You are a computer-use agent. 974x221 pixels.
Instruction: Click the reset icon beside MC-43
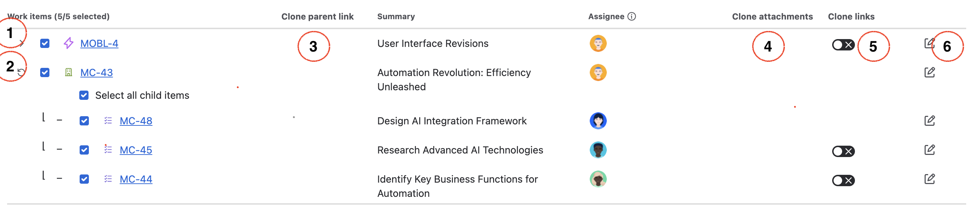pos(22,72)
